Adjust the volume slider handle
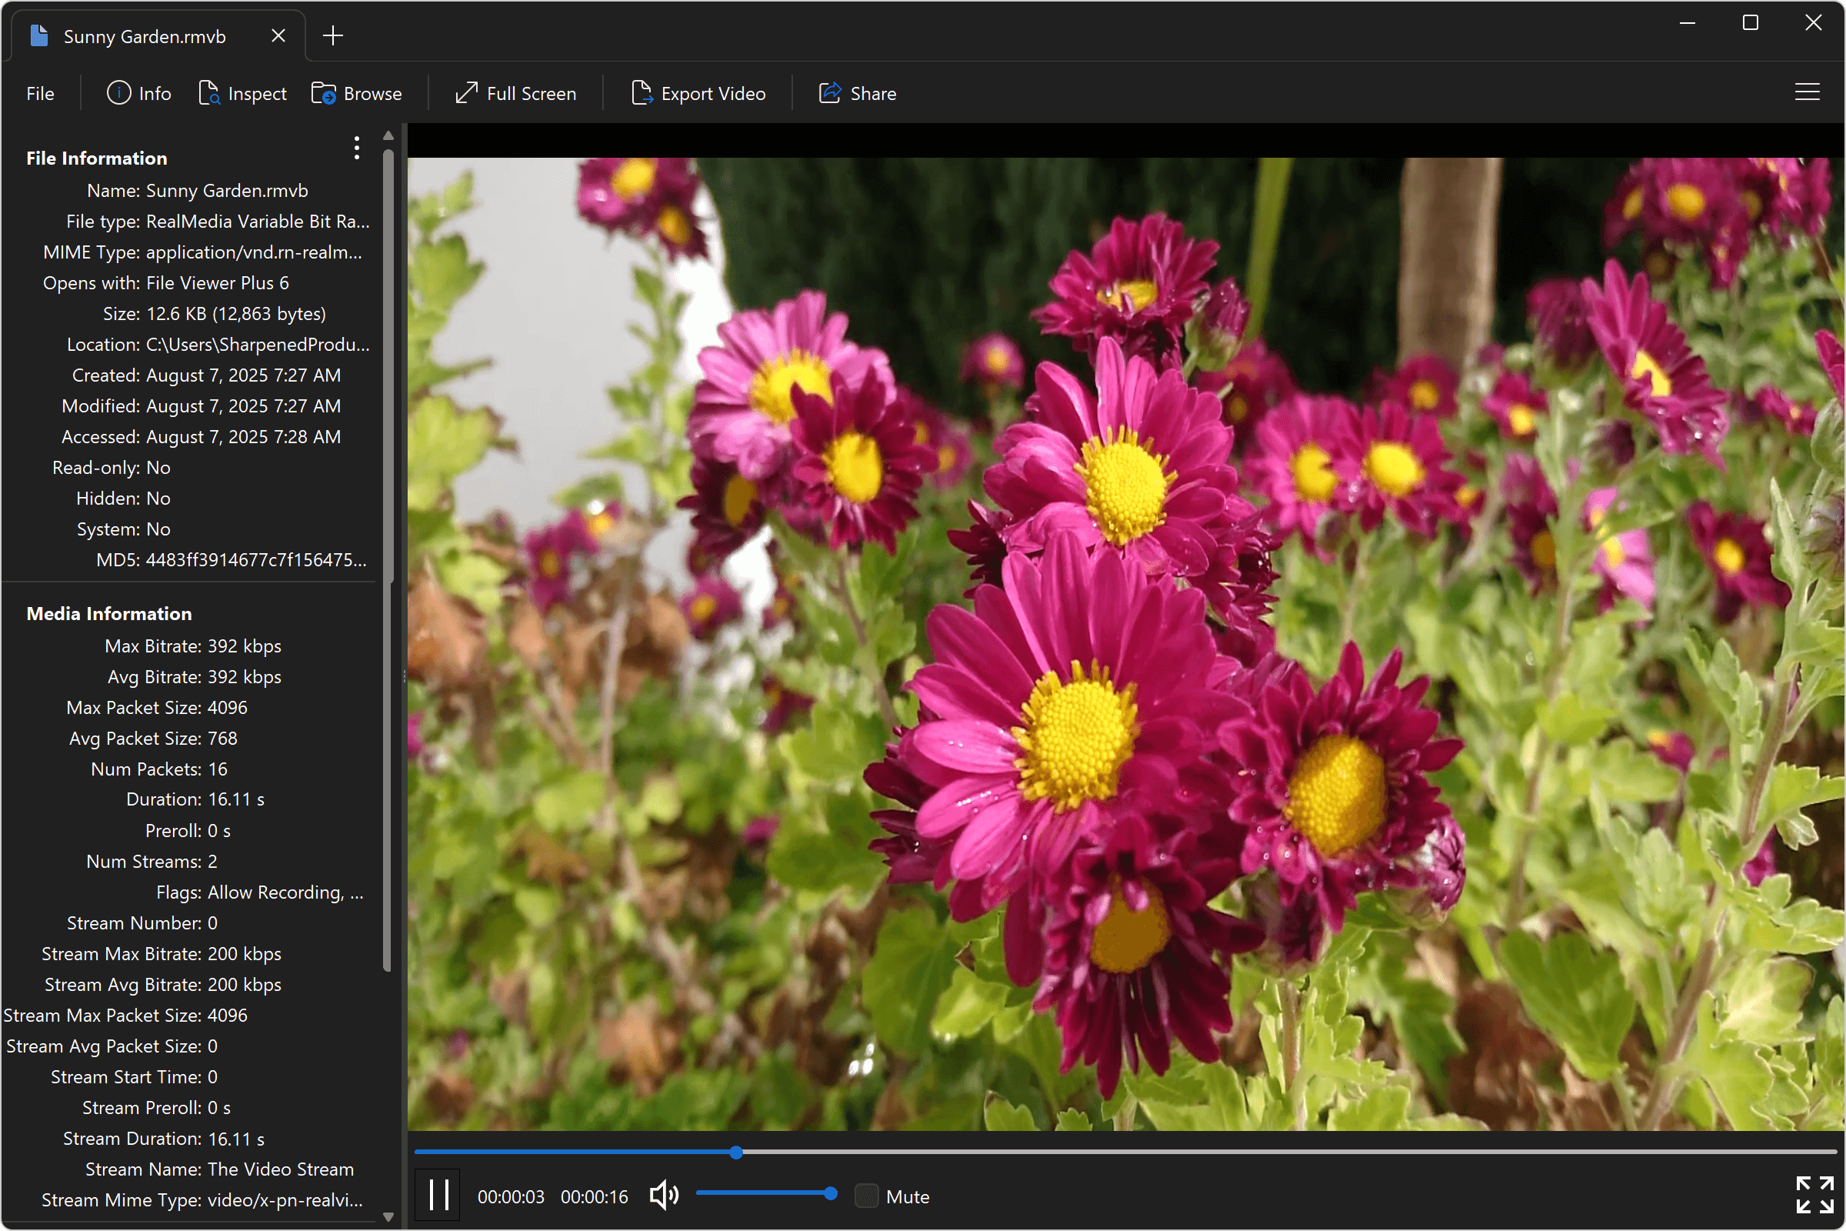The image size is (1846, 1231). point(831,1193)
